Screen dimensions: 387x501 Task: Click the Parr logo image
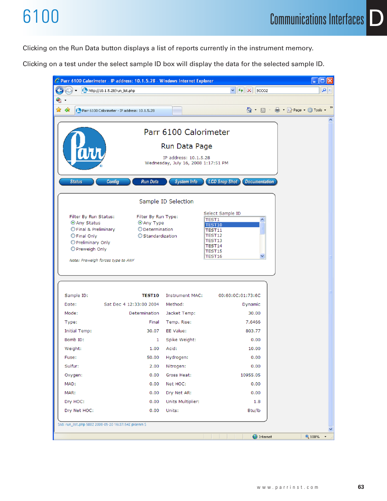point(85,148)
